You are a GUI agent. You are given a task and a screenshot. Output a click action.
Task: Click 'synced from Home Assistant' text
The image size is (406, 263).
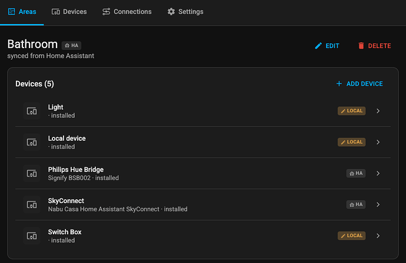pyautogui.click(x=51, y=56)
